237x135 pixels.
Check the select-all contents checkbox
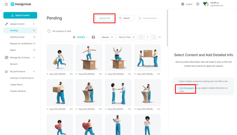tap(49, 31)
